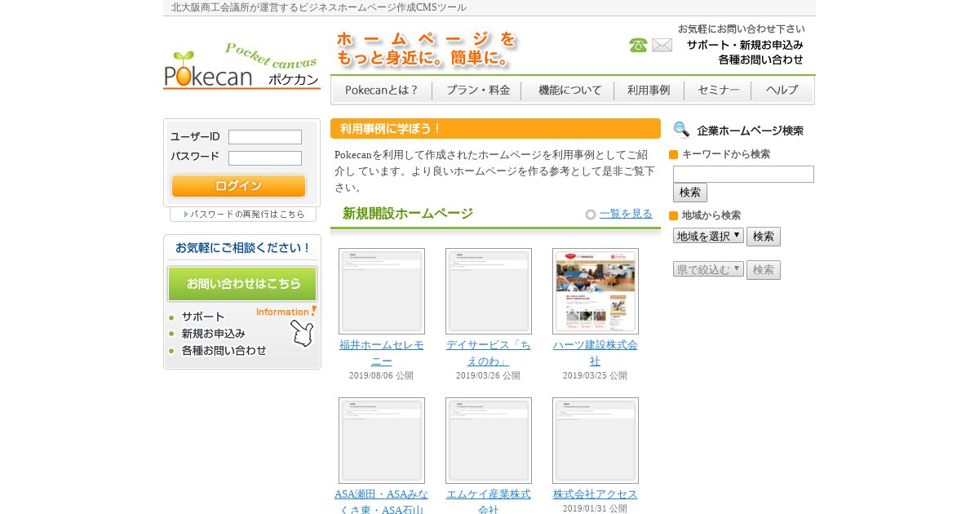Click the 検索 button beside 県で絞込む
The width and height of the screenshot is (979, 514).
pyautogui.click(x=764, y=270)
